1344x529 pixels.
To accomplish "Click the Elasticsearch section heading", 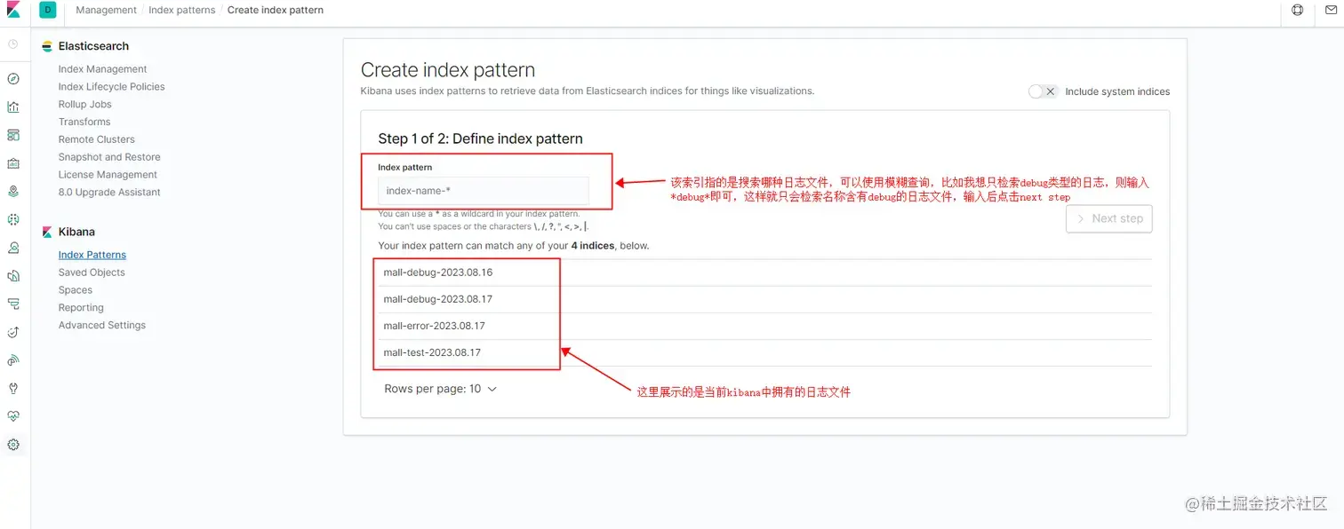I will 93,46.
